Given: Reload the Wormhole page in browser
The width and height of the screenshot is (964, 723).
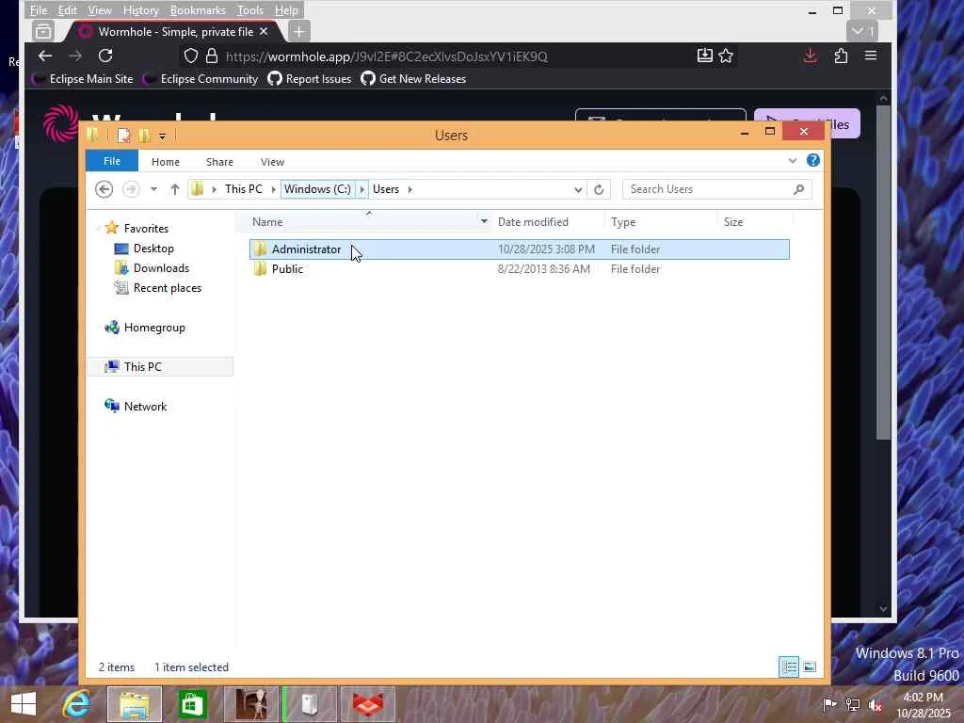Looking at the screenshot, I should [105, 56].
